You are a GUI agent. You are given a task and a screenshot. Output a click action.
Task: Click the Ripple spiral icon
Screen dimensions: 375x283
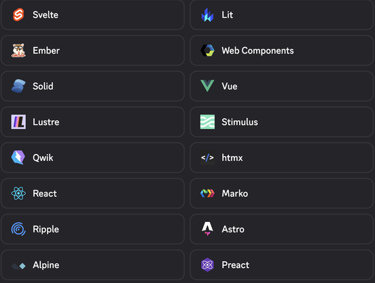(x=18, y=229)
